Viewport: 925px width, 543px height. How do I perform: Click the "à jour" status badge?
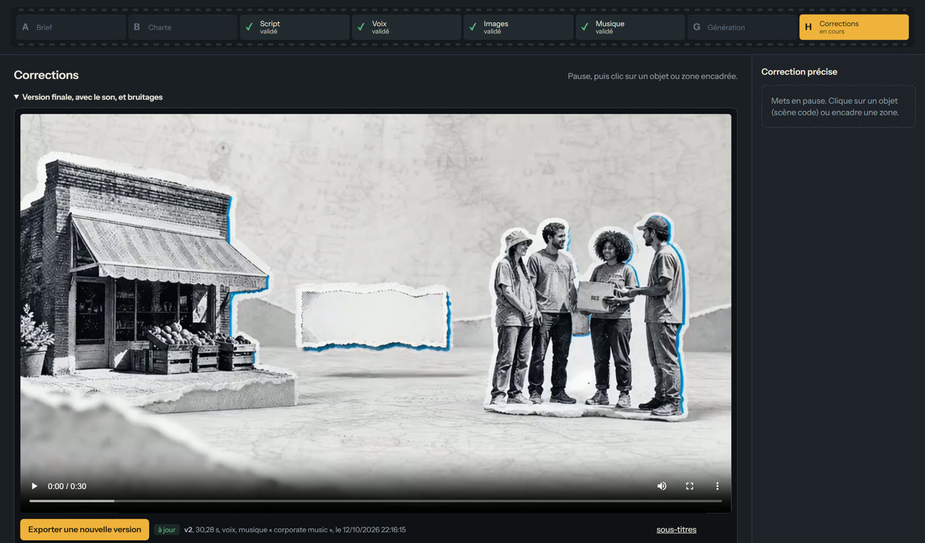[166, 530]
